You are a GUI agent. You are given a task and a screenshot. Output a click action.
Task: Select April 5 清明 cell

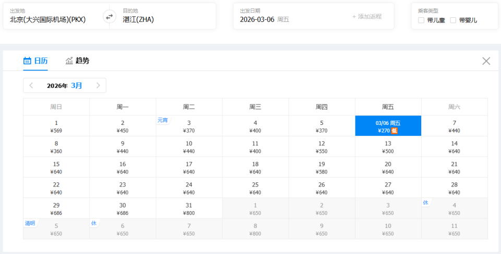pyautogui.click(x=56, y=229)
